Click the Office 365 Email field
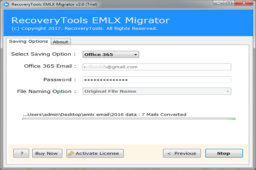256x170 pixels. pyautogui.click(x=157, y=67)
